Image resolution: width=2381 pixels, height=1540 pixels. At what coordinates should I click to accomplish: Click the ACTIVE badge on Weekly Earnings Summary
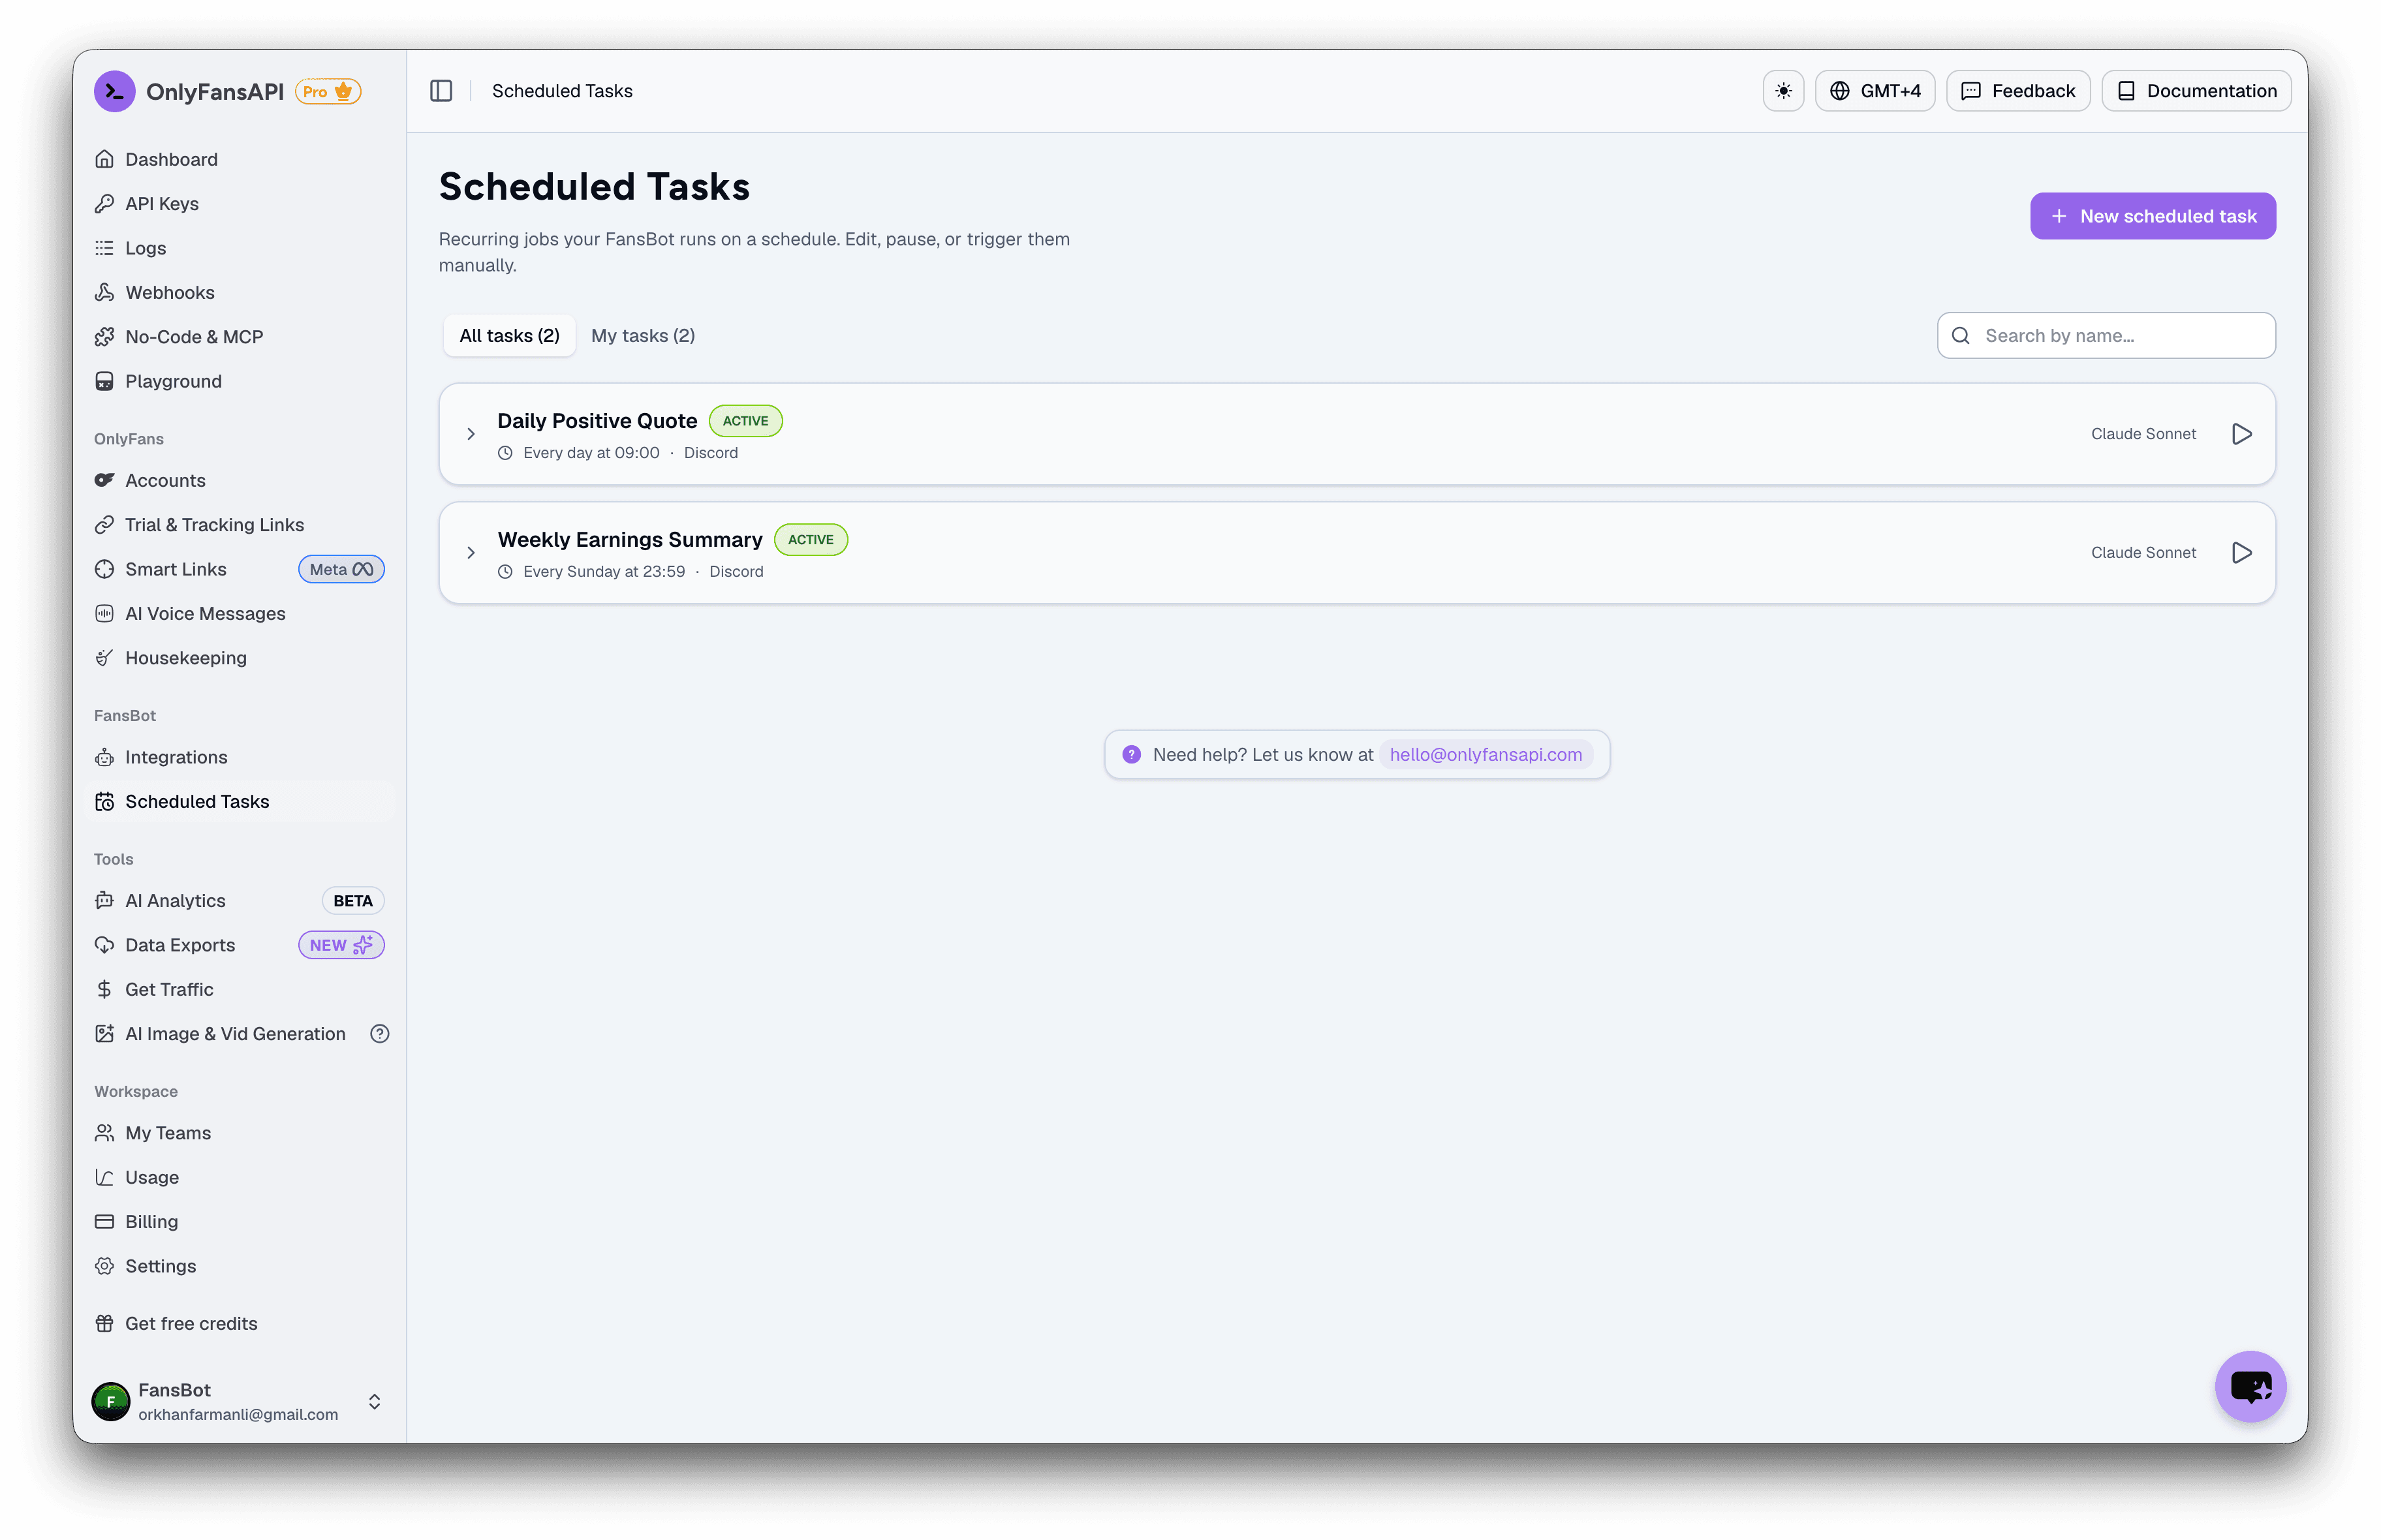coord(810,540)
